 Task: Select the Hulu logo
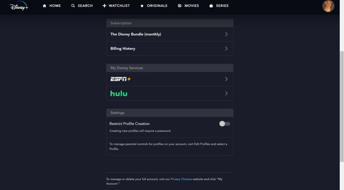click(x=119, y=93)
